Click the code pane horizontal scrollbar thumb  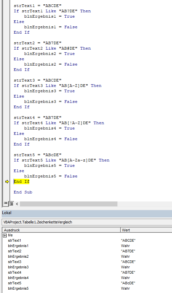(69, 204)
